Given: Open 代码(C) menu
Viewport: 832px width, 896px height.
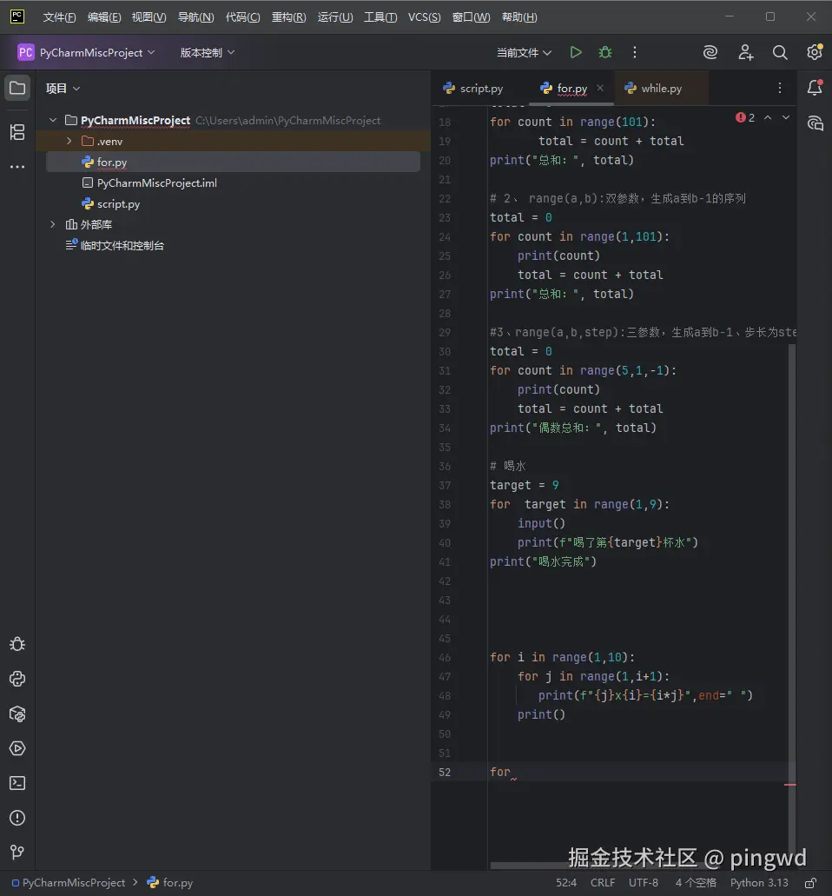Looking at the screenshot, I should point(242,17).
